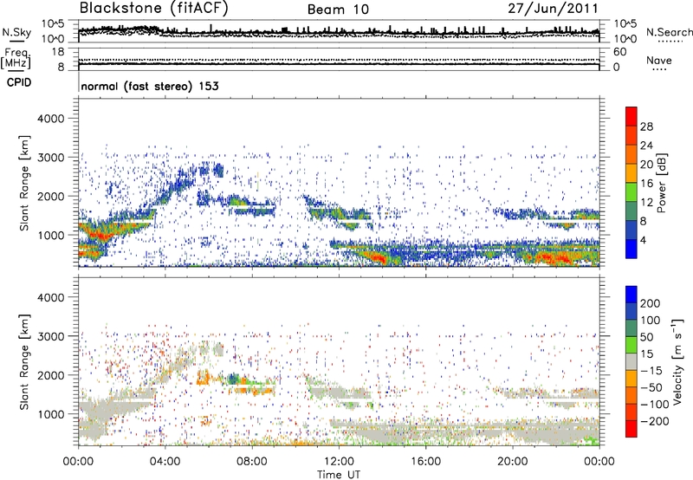
Task: Click the 27/Jun/2011 date label
Action: point(553,9)
